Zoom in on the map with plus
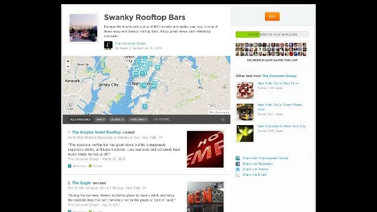 click(68, 61)
